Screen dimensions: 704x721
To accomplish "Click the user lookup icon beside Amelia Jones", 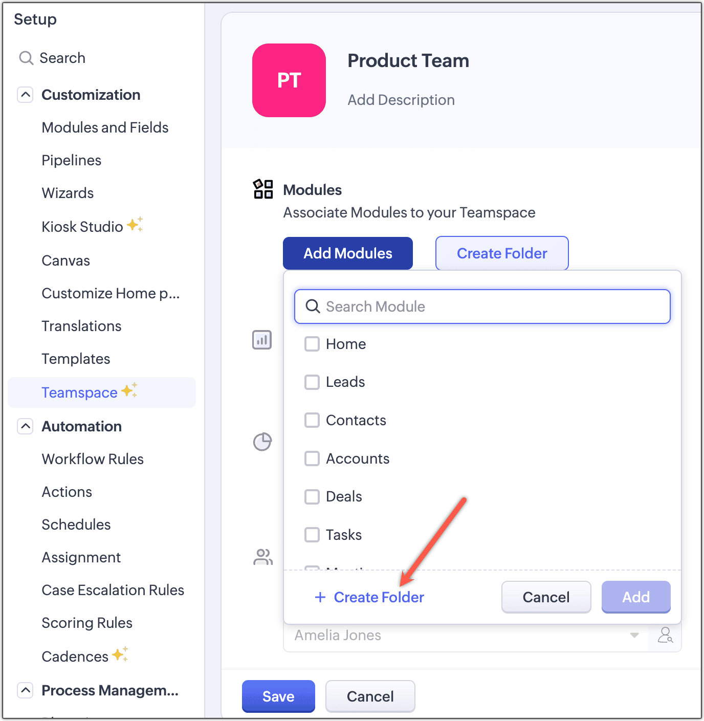I will click(665, 635).
